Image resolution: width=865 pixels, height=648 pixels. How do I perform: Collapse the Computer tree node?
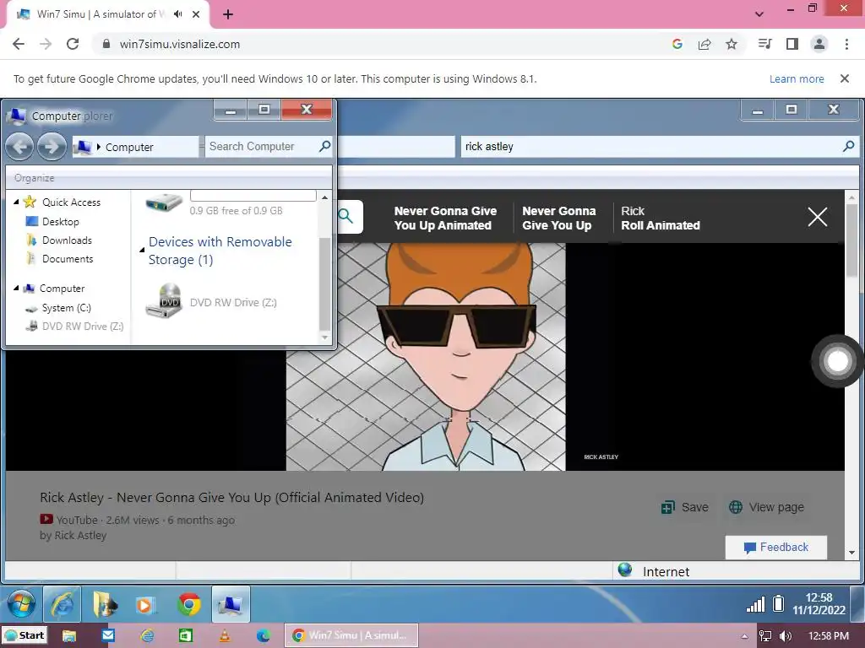coord(16,289)
